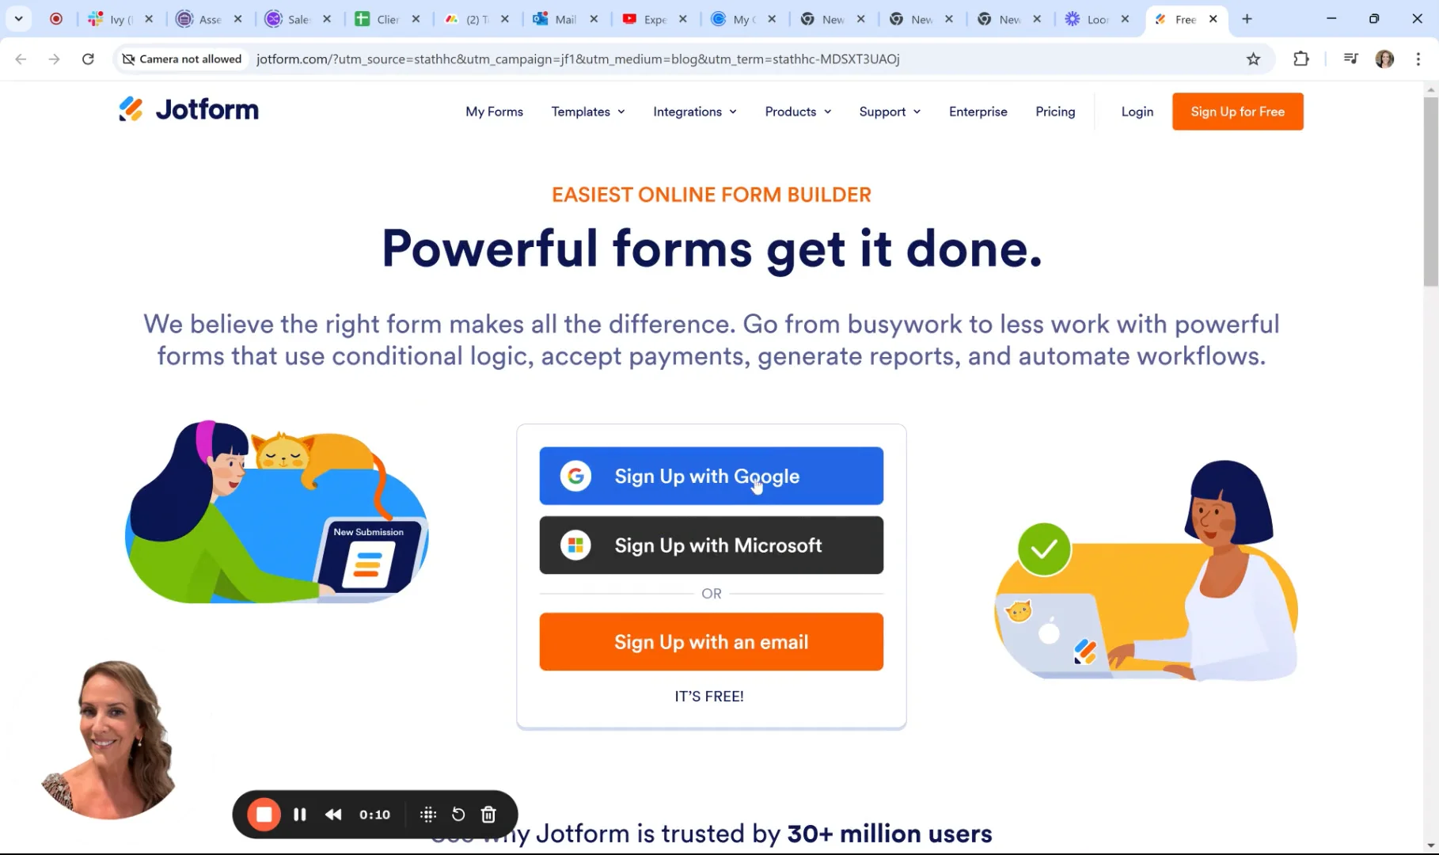Click Sign Up with Google

point(710,476)
